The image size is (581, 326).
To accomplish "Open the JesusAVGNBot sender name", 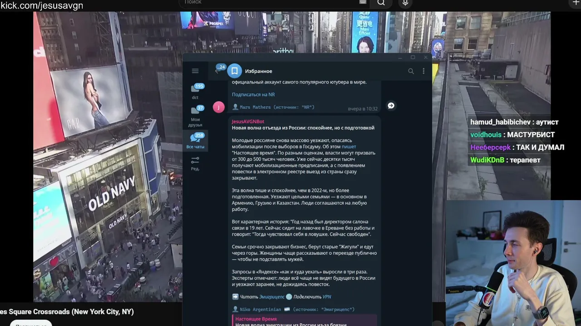I will point(248,121).
